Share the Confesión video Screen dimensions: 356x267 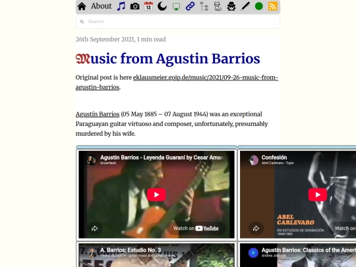coord(256,228)
